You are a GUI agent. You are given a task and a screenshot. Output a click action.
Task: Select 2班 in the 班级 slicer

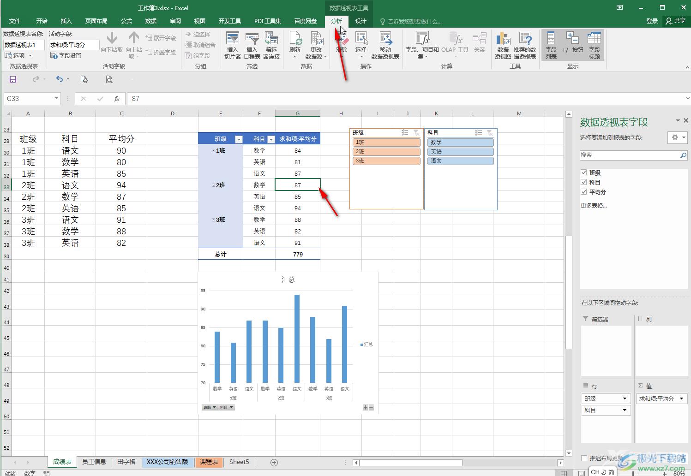tap(386, 152)
